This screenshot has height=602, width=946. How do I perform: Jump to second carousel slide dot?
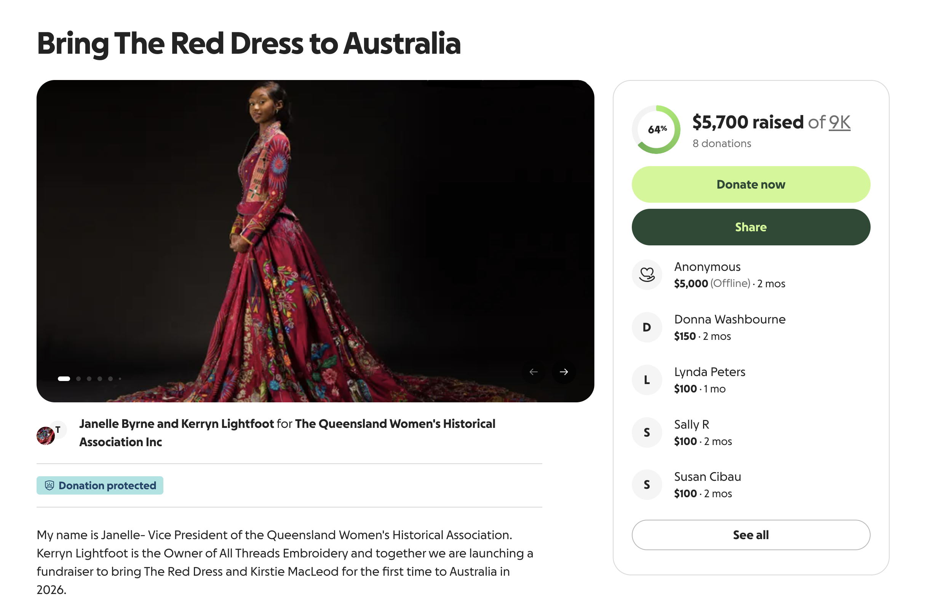pyautogui.click(x=78, y=379)
